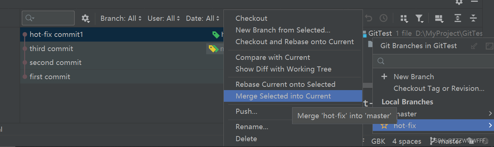Click the revert arrow icon
This screenshot has width=494, height=147.
pyautogui.click(x=368, y=18)
